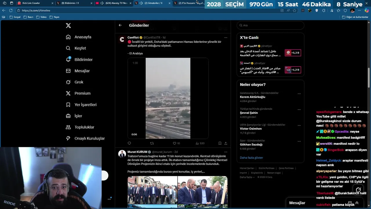Image resolution: width=371 pixels, height=209 pixels.
Task: Click the Grok floating button
Action: click(x=358, y=190)
